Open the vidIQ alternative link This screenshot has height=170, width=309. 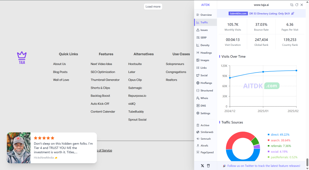point(132,104)
